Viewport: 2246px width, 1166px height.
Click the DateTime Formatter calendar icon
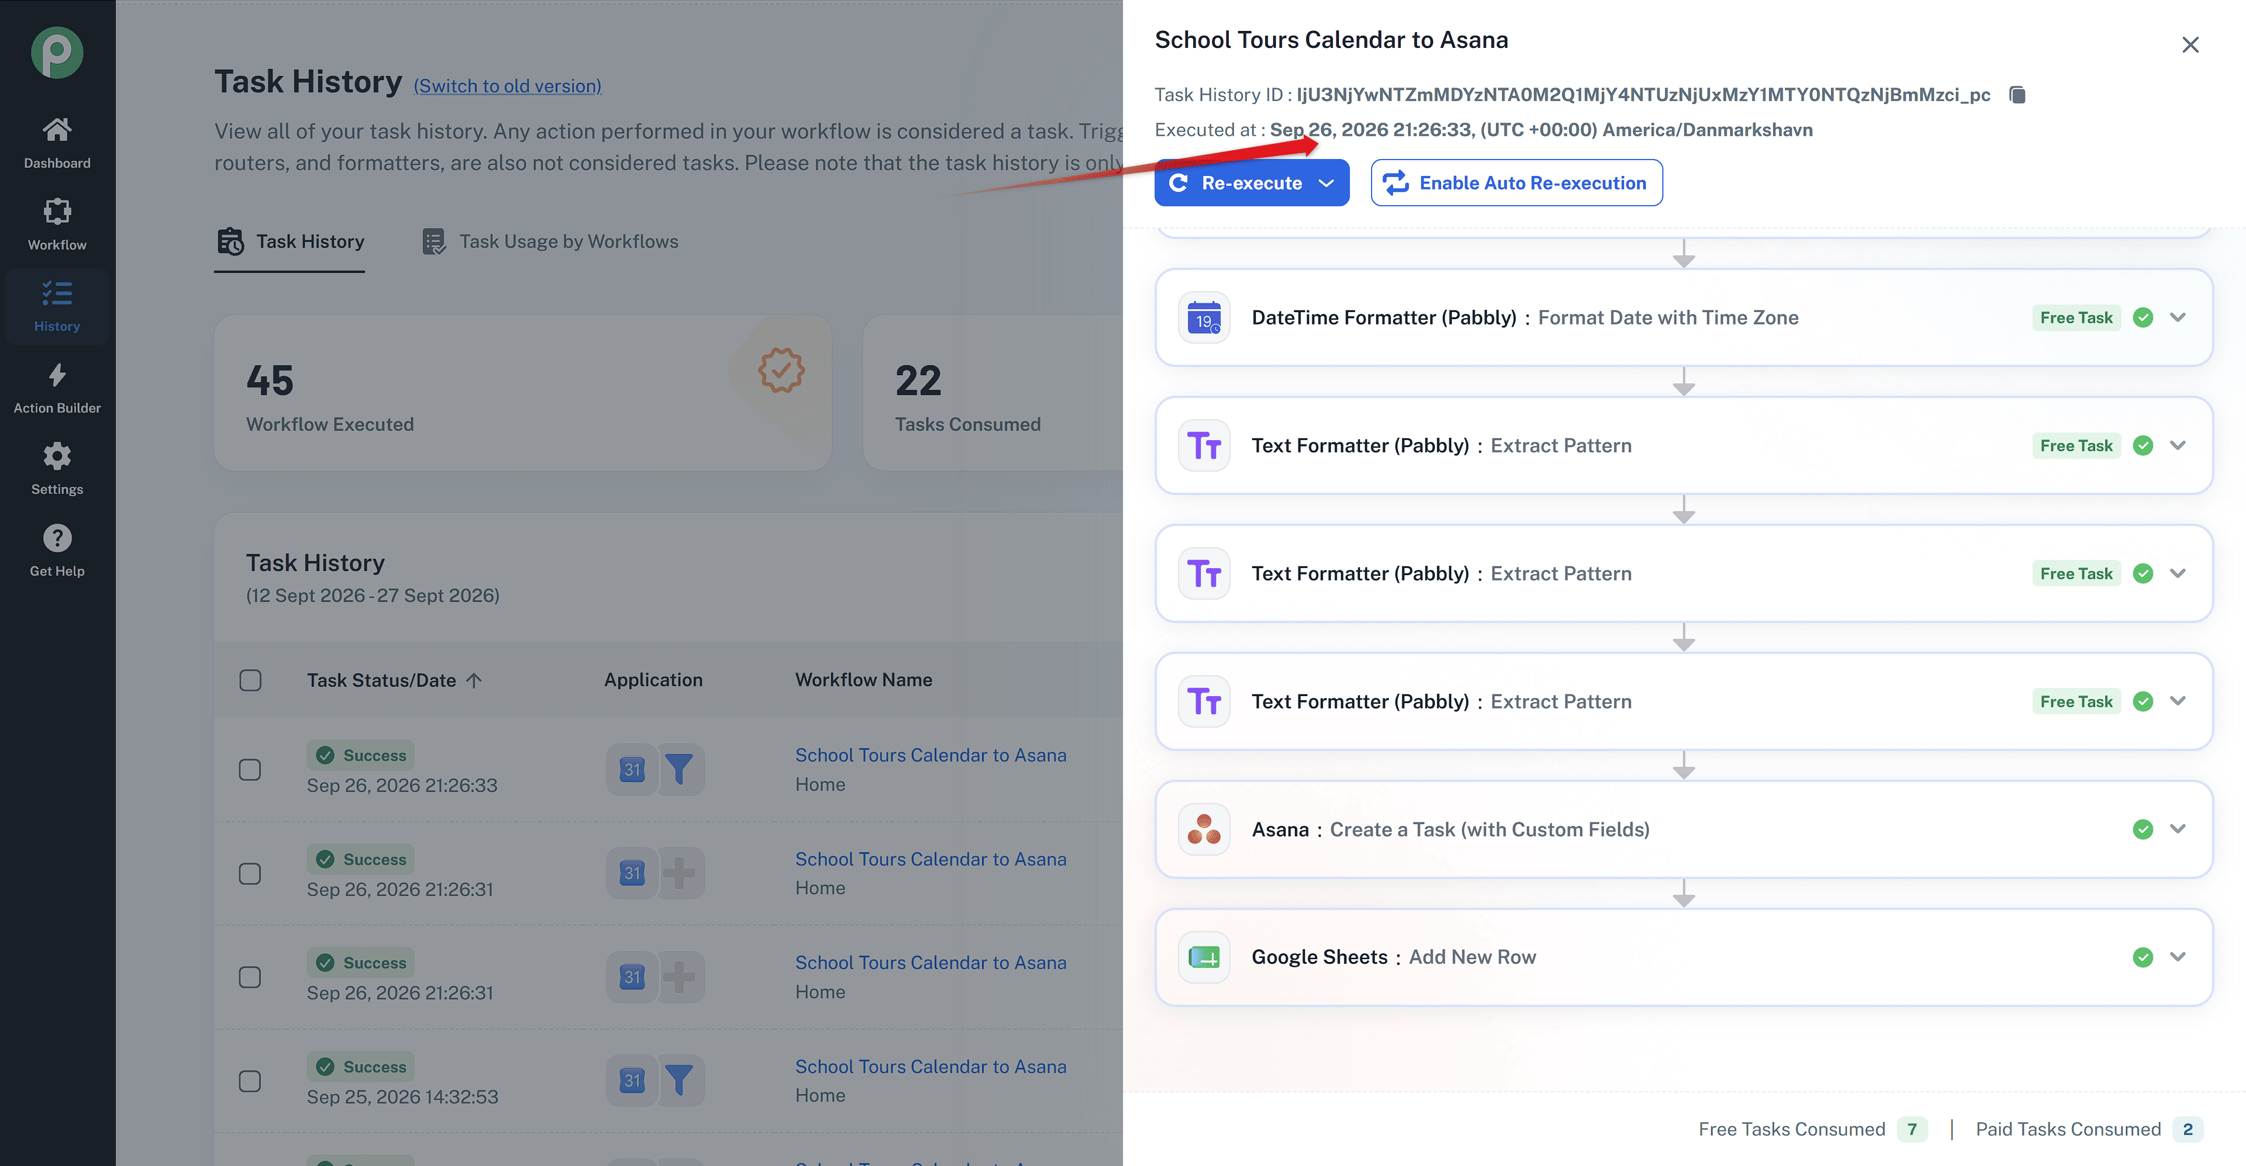click(1204, 317)
